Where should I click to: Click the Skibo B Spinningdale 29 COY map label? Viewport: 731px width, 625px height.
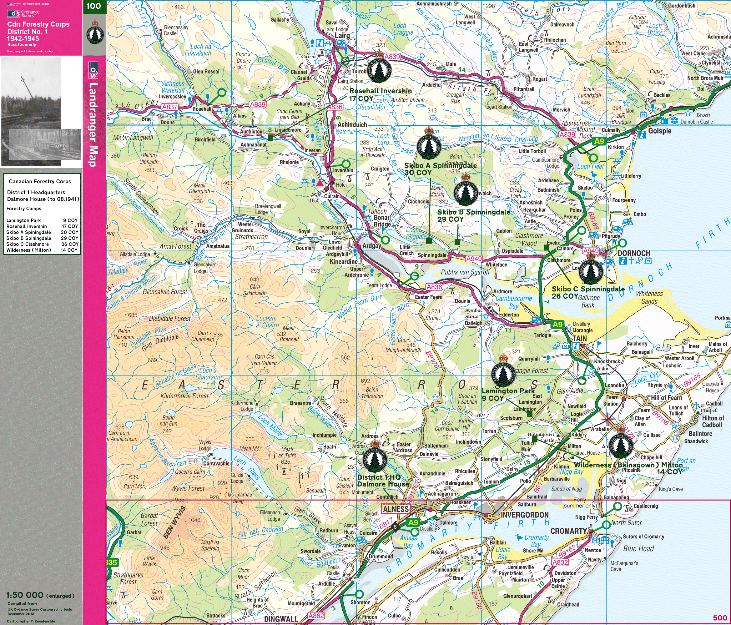pos(473,215)
